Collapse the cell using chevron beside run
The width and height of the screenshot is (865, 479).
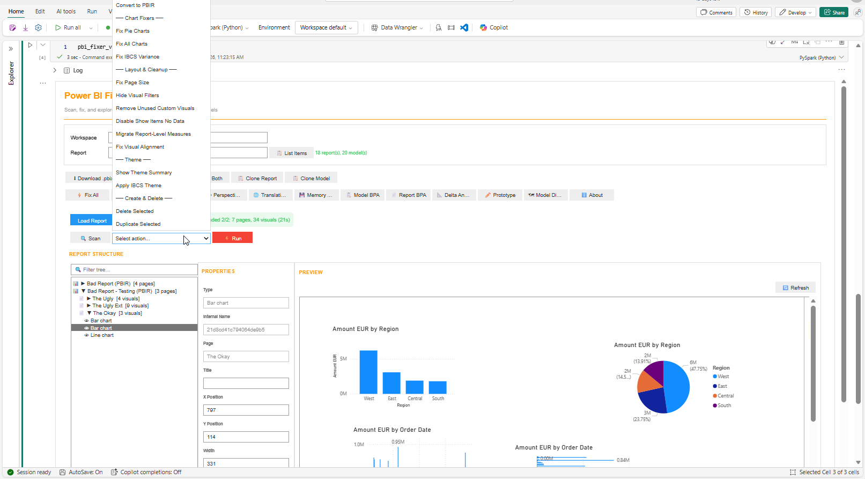(x=43, y=45)
